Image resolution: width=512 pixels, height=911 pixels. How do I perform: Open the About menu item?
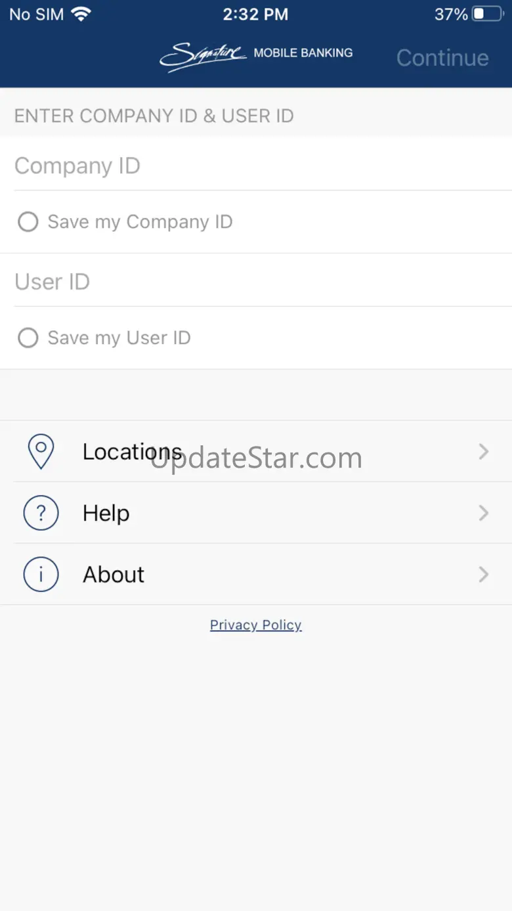pos(114,575)
